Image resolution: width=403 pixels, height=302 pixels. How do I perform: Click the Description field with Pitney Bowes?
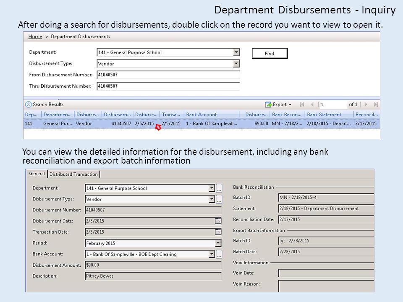click(x=153, y=276)
